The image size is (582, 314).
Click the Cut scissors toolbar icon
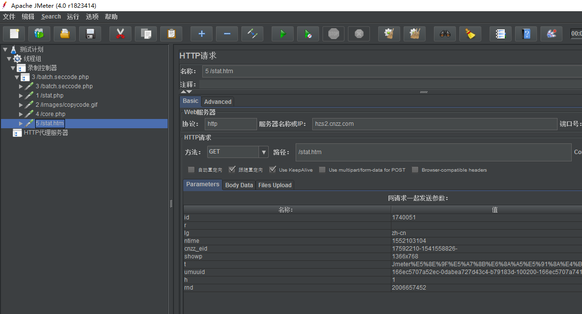(120, 34)
